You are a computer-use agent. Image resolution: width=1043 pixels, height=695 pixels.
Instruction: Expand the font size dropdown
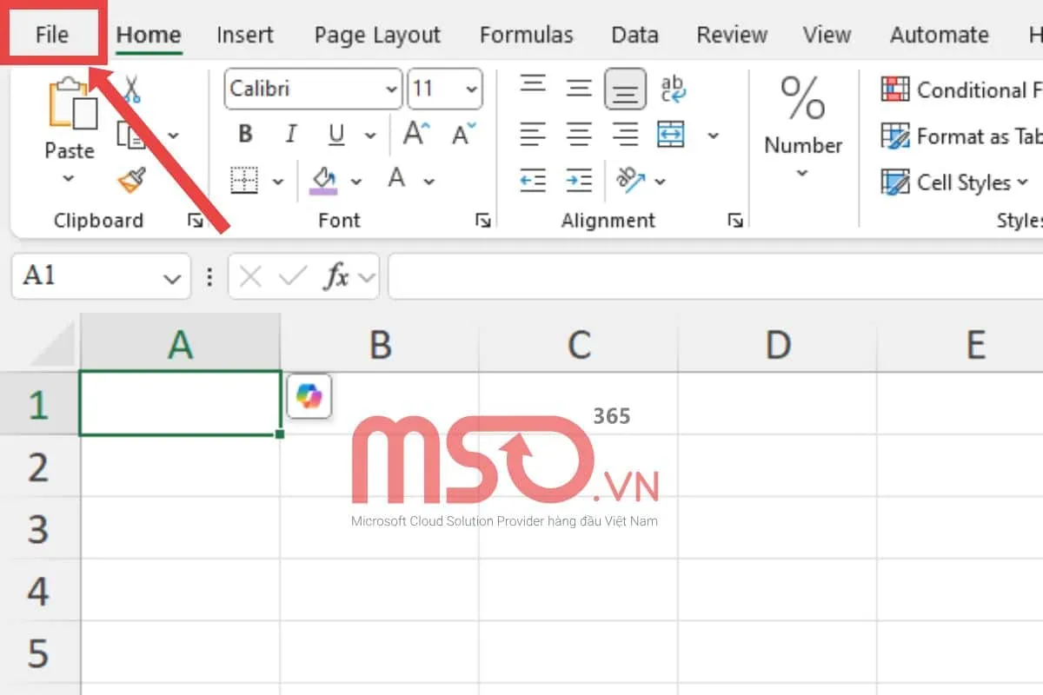pyautogui.click(x=468, y=89)
